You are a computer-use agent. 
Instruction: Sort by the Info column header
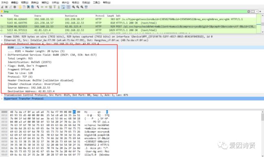click(x=118, y=16)
